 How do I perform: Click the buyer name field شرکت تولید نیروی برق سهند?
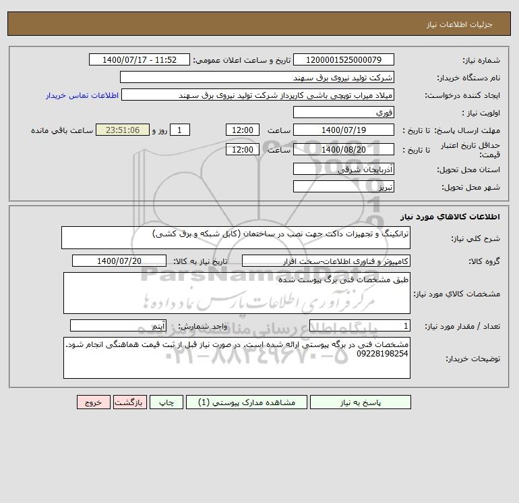(257, 77)
